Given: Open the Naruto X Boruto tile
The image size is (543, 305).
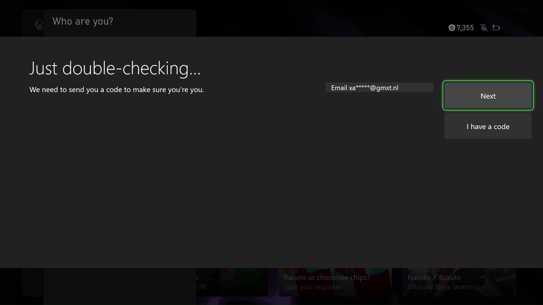Looking at the screenshot, I should pos(459,282).
